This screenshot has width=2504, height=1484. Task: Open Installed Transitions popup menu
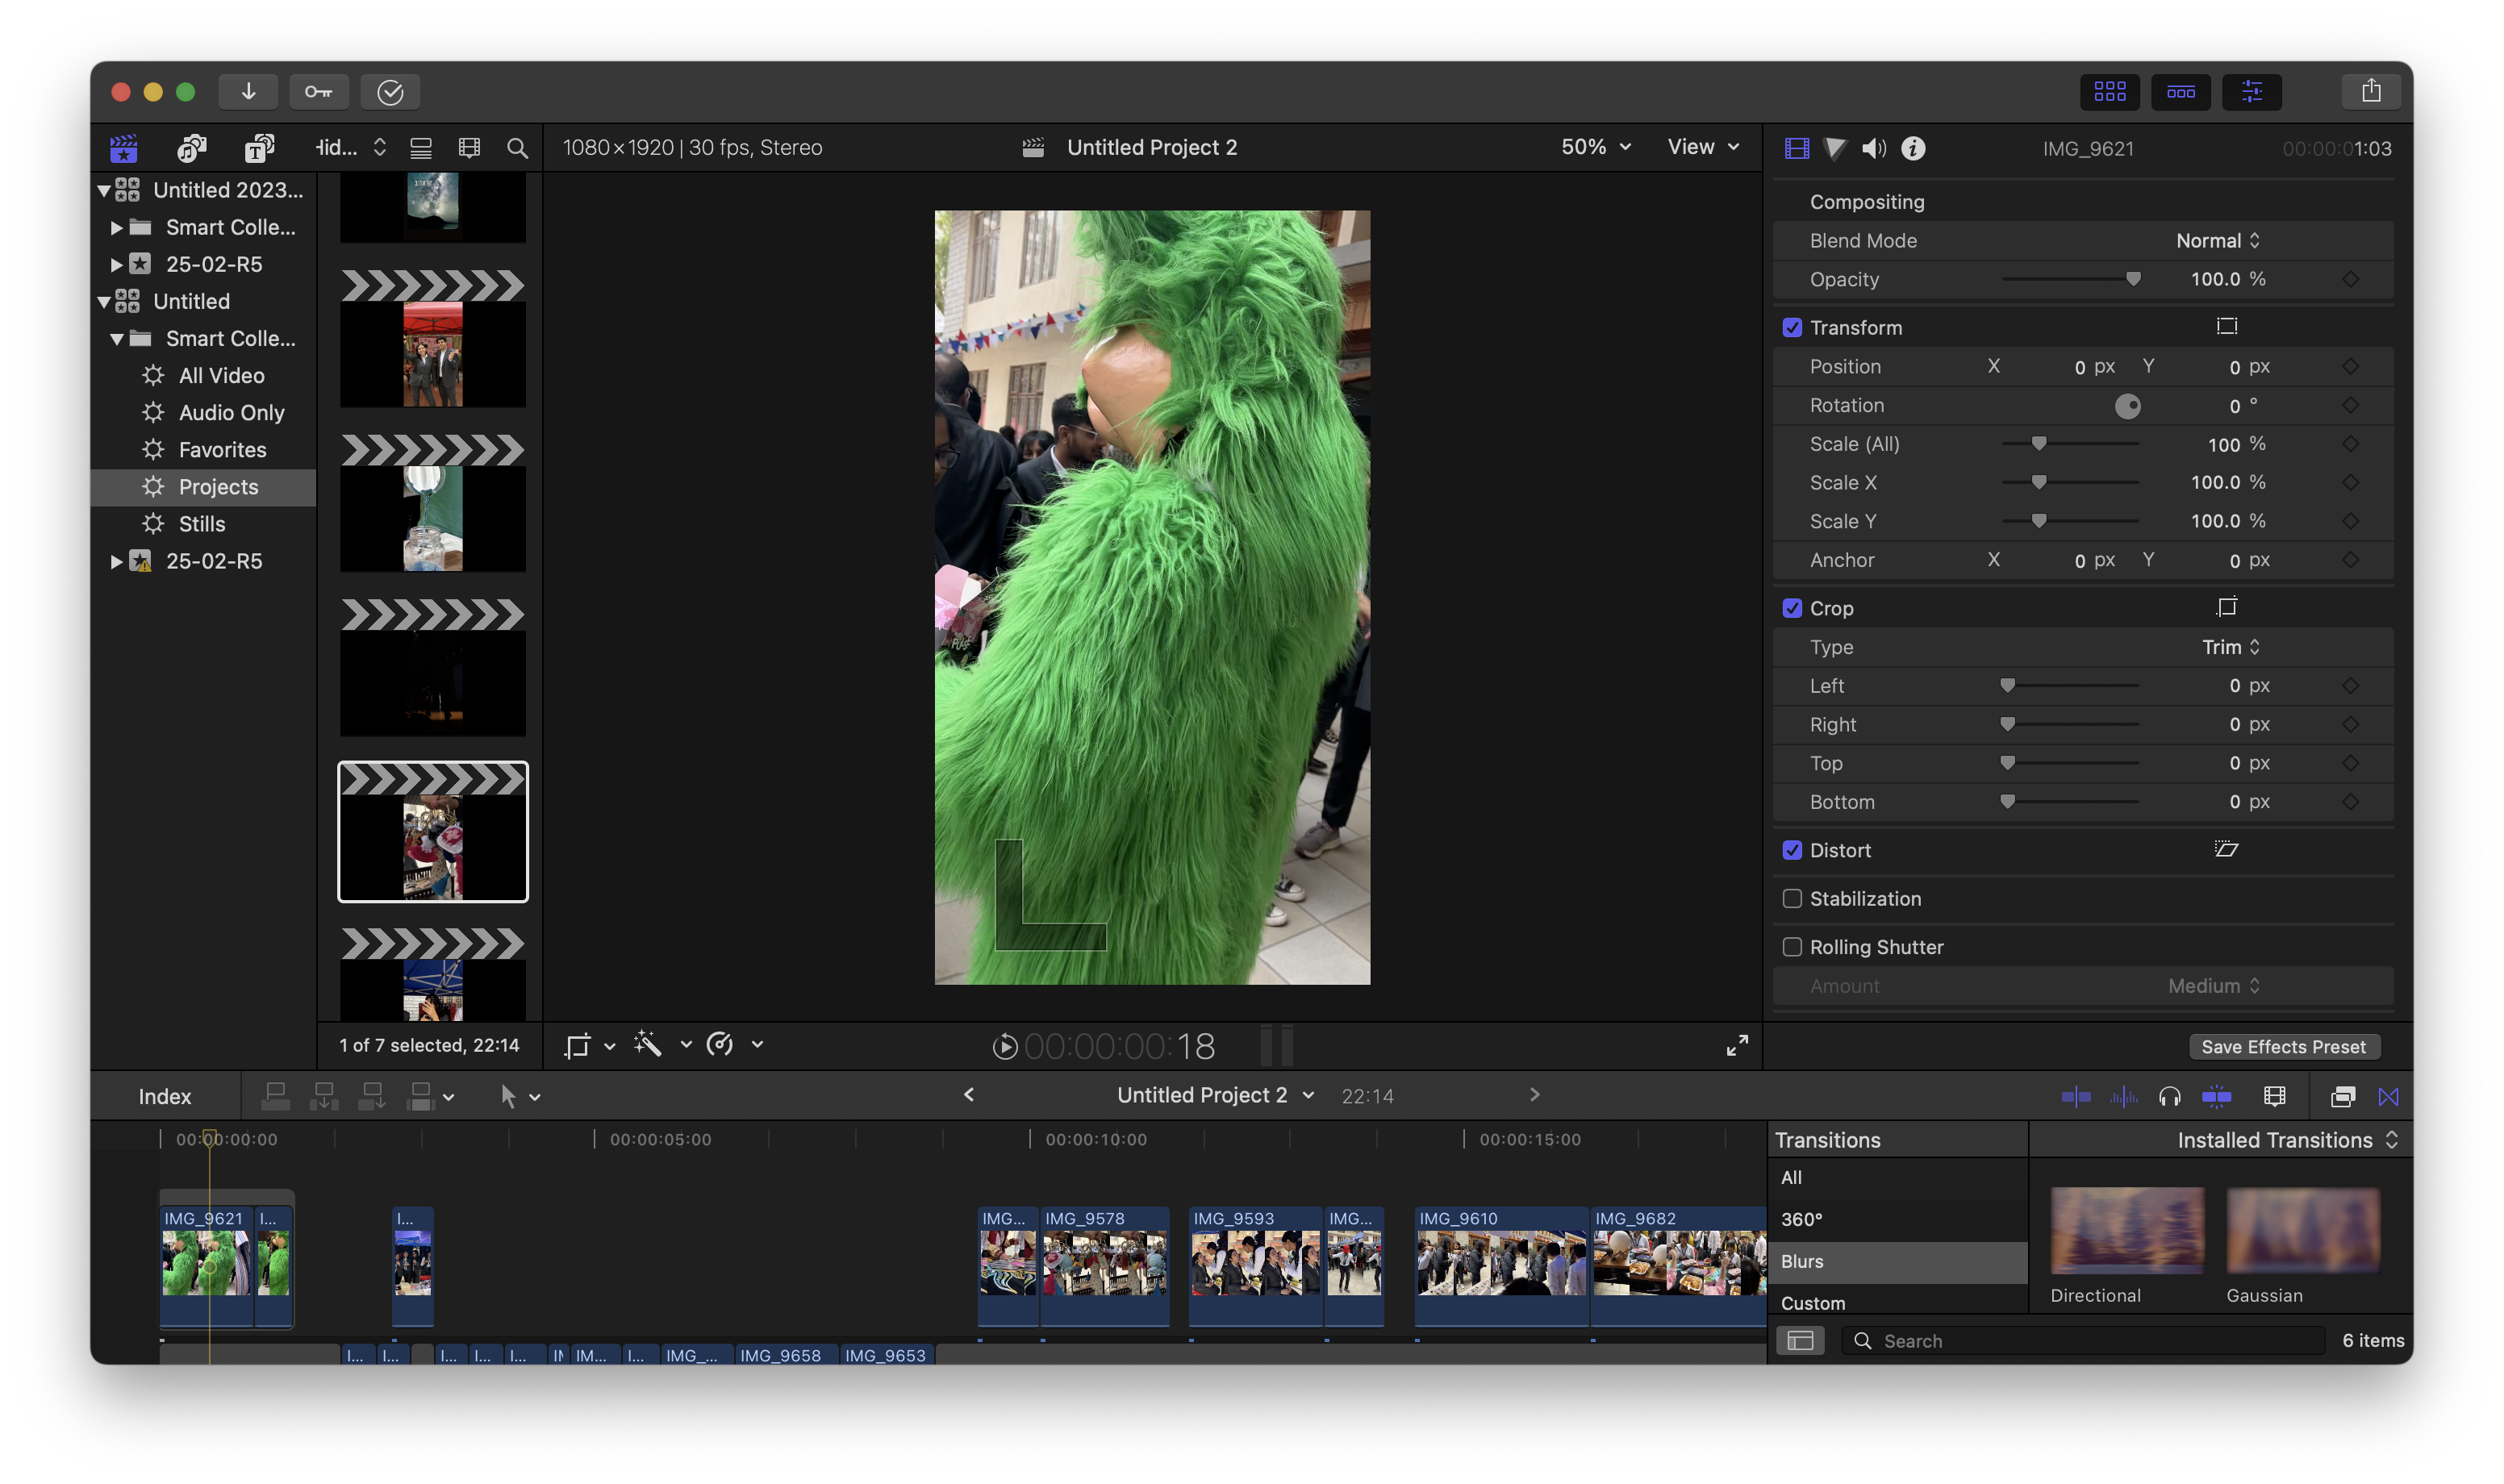2287,1140
